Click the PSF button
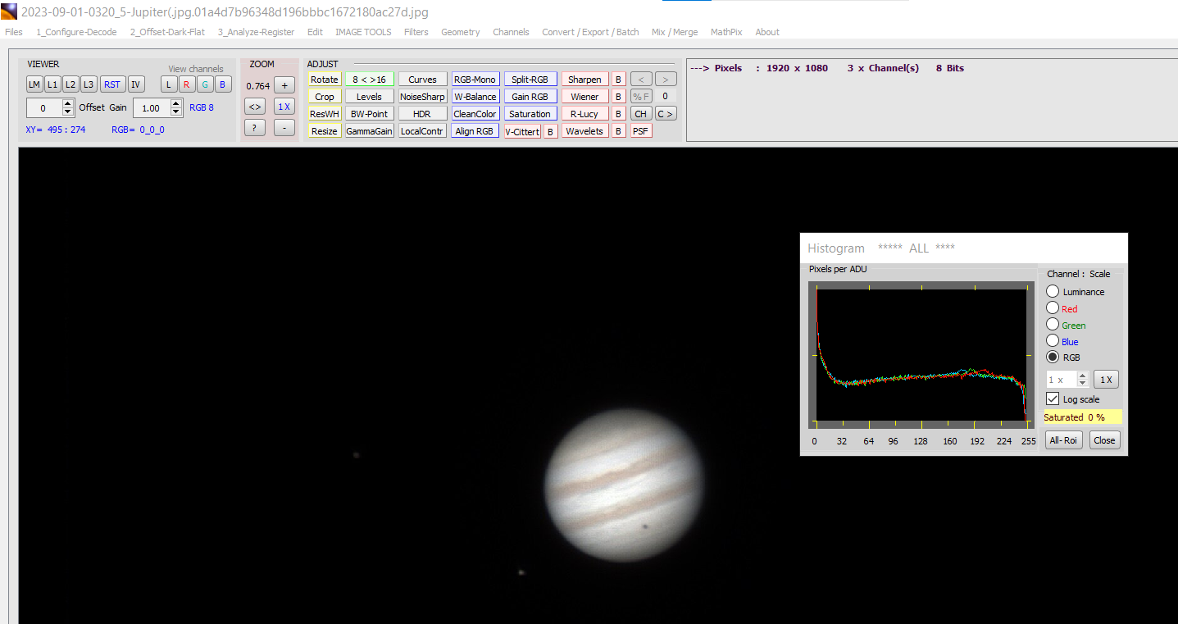 (641, 131)
